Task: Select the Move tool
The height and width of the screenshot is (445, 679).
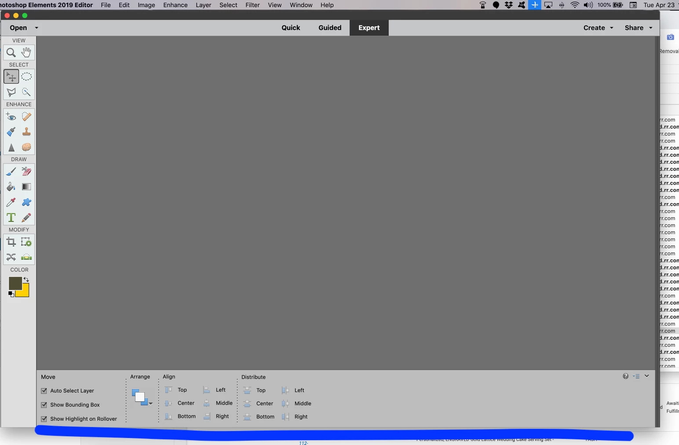Action: coord(11,77)
